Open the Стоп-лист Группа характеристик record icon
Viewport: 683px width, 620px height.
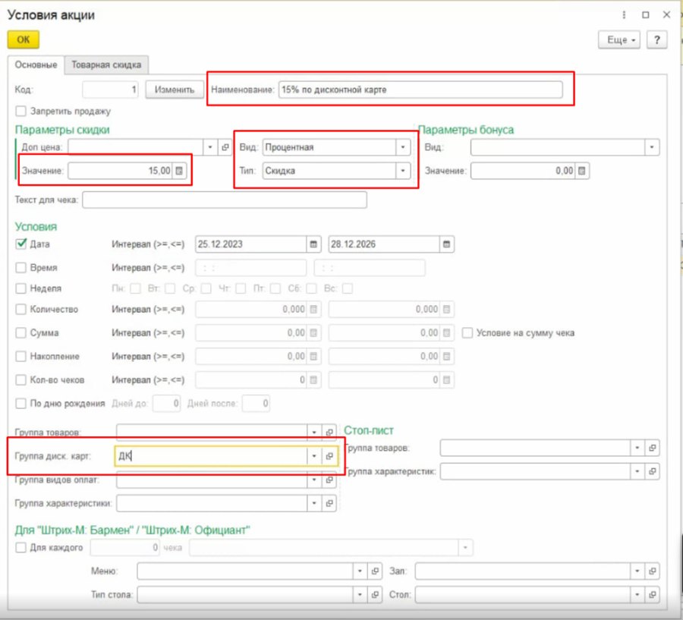tap(652, 471)
